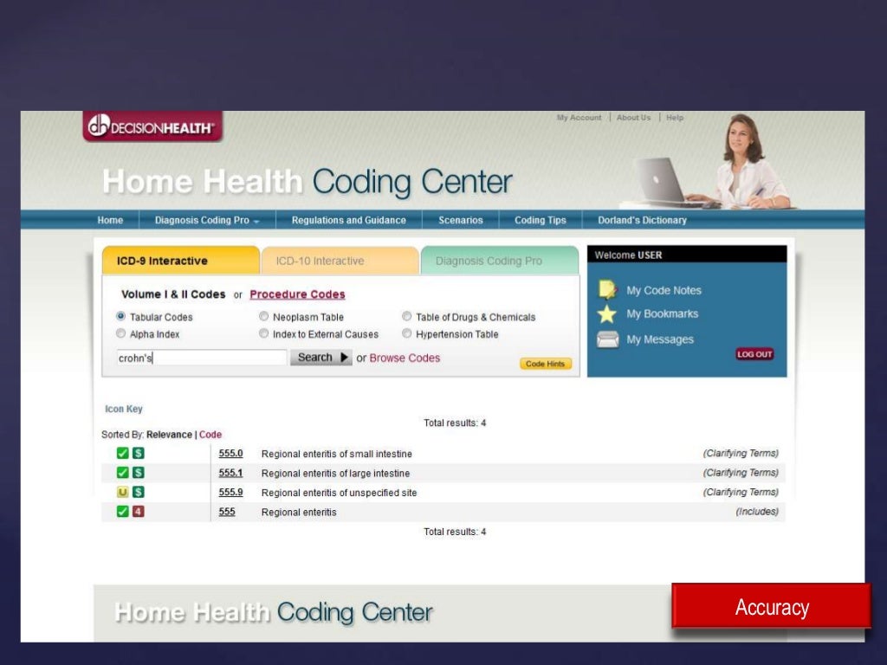Viewport: 887px width, 665px height.
Task: Open code 555.0 link
Action: point(230,454)
